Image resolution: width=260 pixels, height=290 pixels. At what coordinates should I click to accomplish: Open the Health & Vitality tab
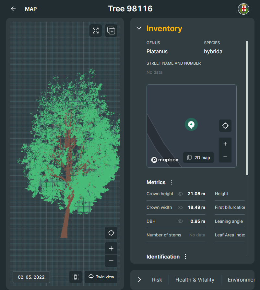tap(195, 280)
